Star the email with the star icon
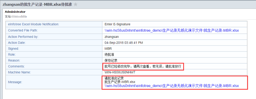The image size is (256, 99). (x=75, y=5)
